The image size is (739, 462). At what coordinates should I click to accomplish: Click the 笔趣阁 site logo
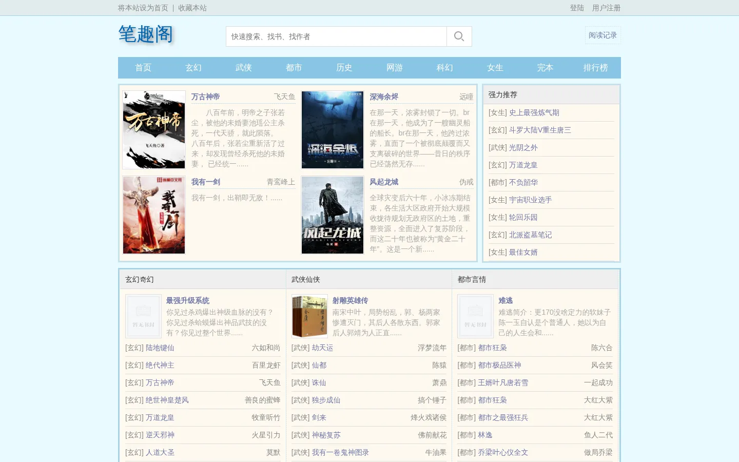[146, 35]
